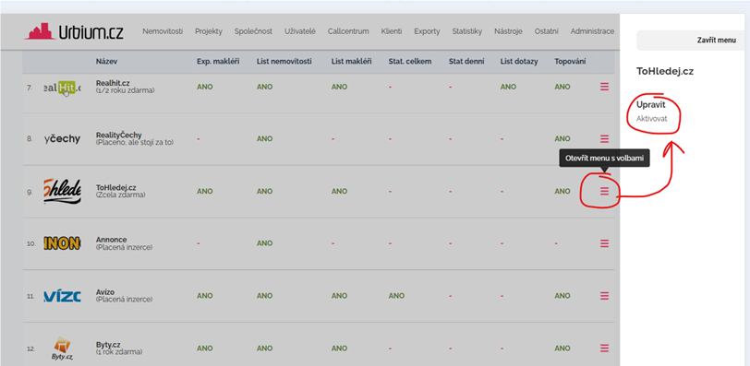Open the options menu for Byty.cz row
750x366 pixels.
coord(605,348)
